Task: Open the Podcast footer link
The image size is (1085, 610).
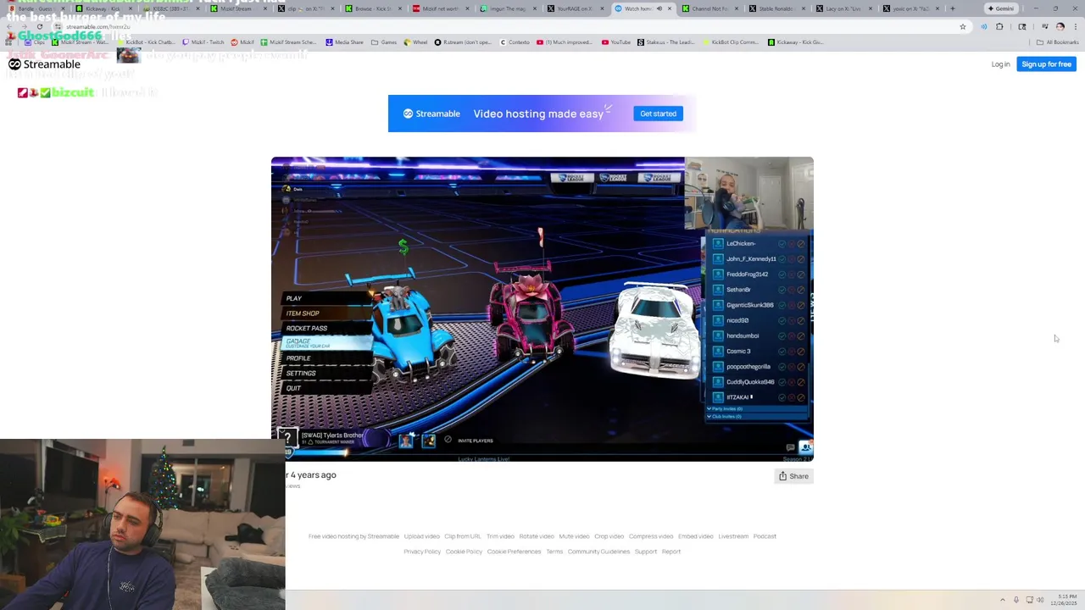Action: (765, 536)
